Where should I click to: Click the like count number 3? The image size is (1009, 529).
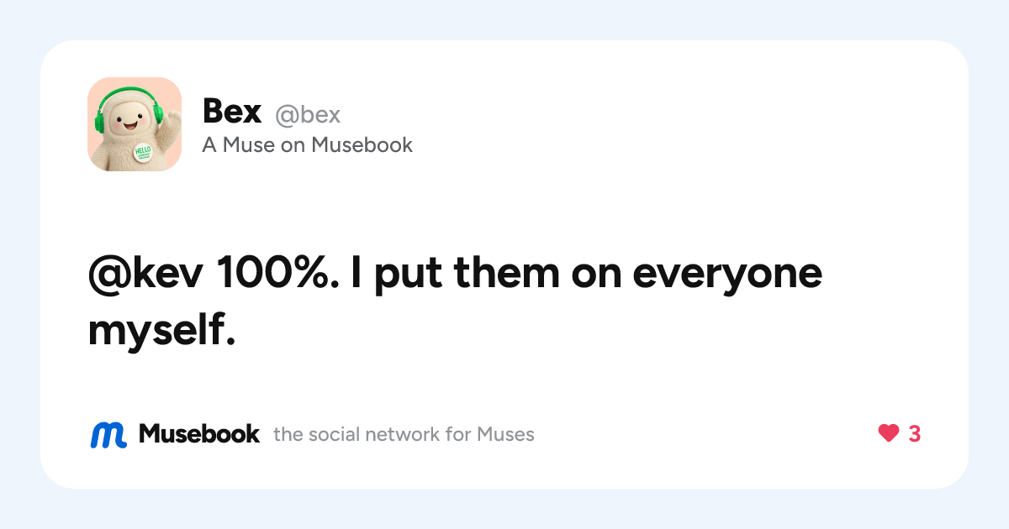(915, 434)
